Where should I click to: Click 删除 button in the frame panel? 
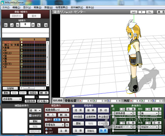click(x=44, y=93)
